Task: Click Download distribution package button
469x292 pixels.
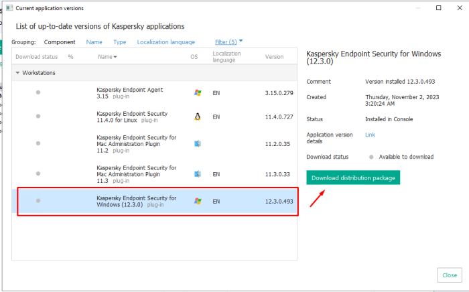Action: pos(353,177)
